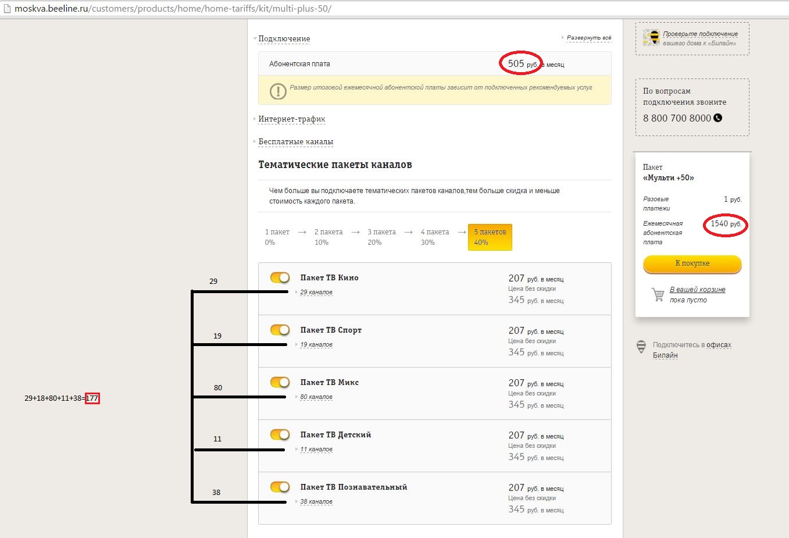Click the Beeline office location pin icon
The width and height of the screenshot is (789, 538).
(641, 347)
